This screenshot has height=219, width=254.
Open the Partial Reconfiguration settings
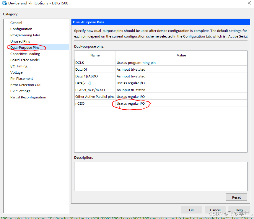click(28, 97)
